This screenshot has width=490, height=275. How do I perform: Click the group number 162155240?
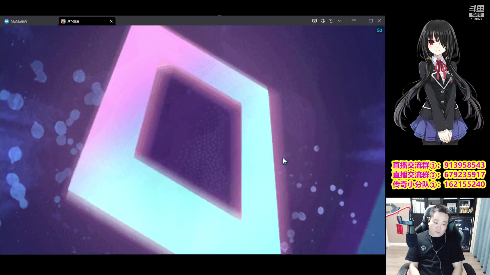[464, 184]
